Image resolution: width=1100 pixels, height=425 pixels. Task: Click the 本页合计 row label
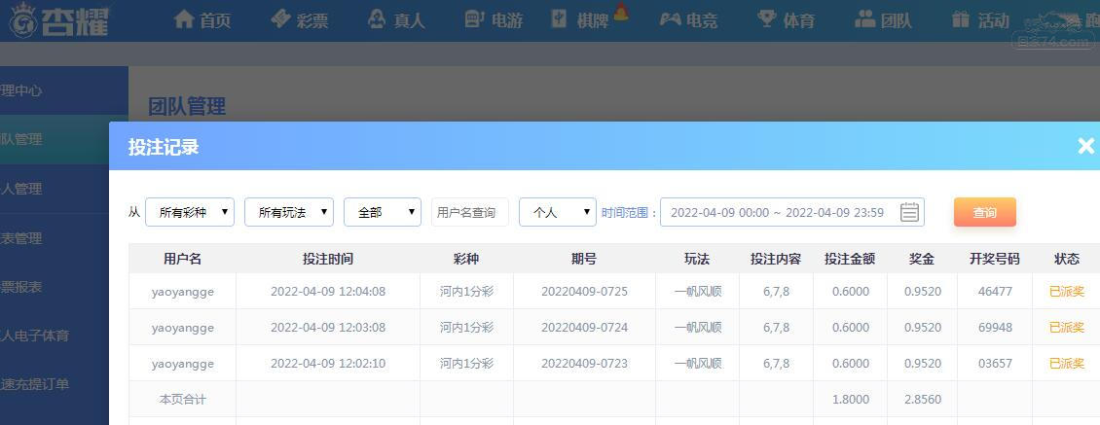point(182,400)
